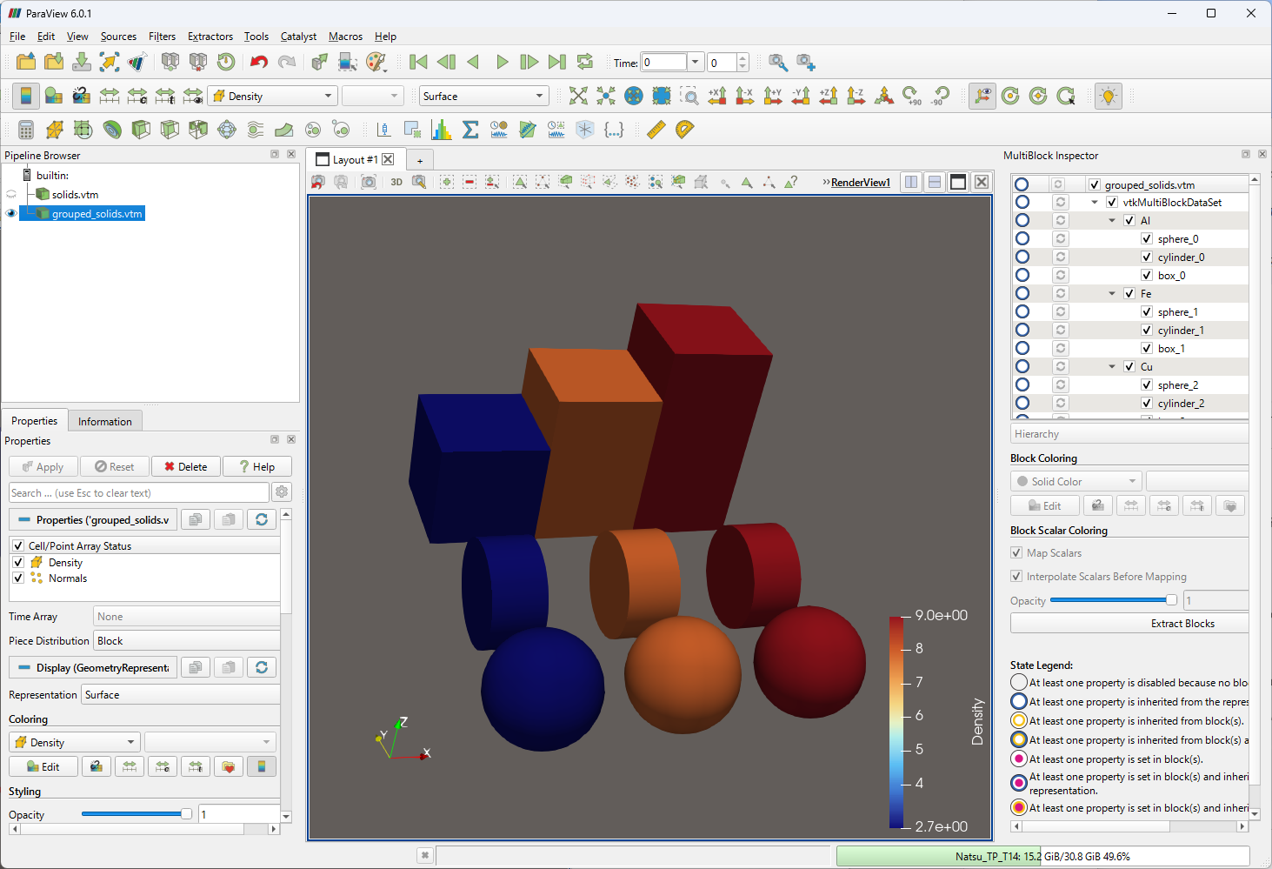Toggle the Cell/Point Array Status checkbox

tap(18, 545)
